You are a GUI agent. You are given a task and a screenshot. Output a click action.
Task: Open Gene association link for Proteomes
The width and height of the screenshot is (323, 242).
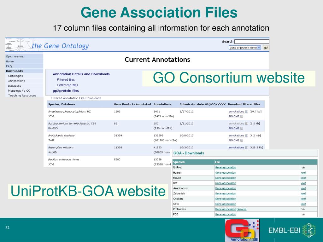point(225,209)
